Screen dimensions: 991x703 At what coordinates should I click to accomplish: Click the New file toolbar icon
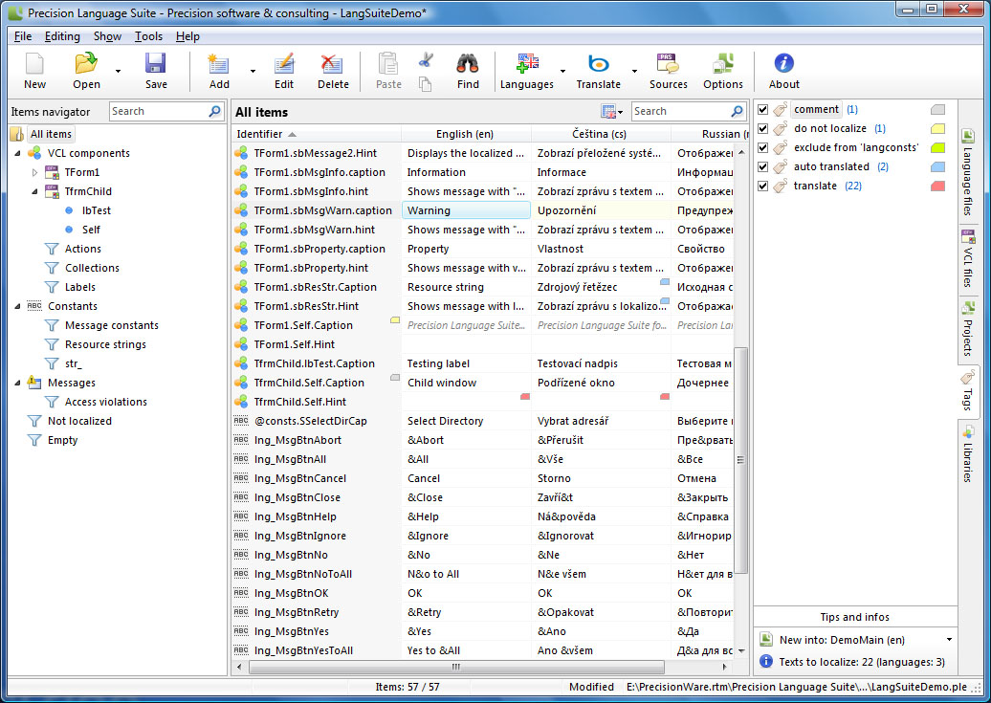coord(34,64)
